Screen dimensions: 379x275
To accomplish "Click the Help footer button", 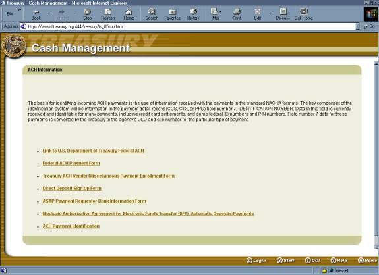I will [x=339, y=261].
